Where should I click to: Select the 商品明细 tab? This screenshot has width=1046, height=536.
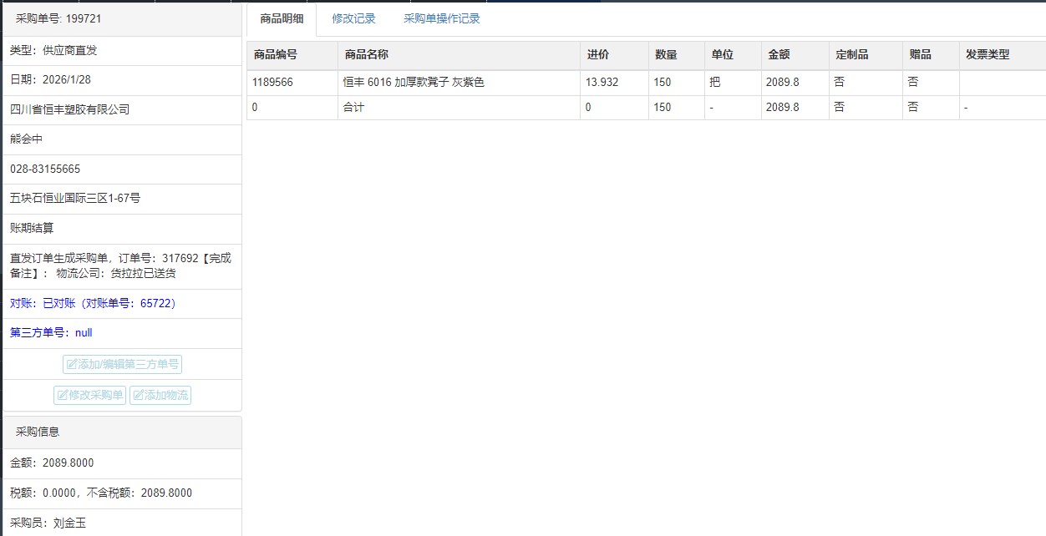click(282, 18)
